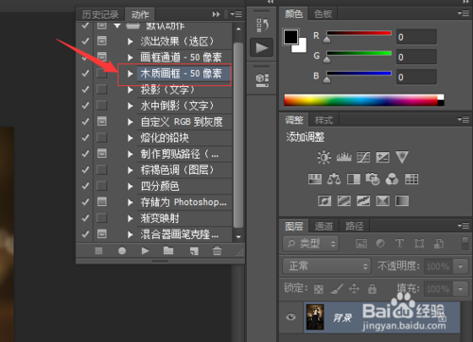Toggle dialog box for 熔化的铅块 action
This screenshot has width=473, height=342.
coord(101,137)
